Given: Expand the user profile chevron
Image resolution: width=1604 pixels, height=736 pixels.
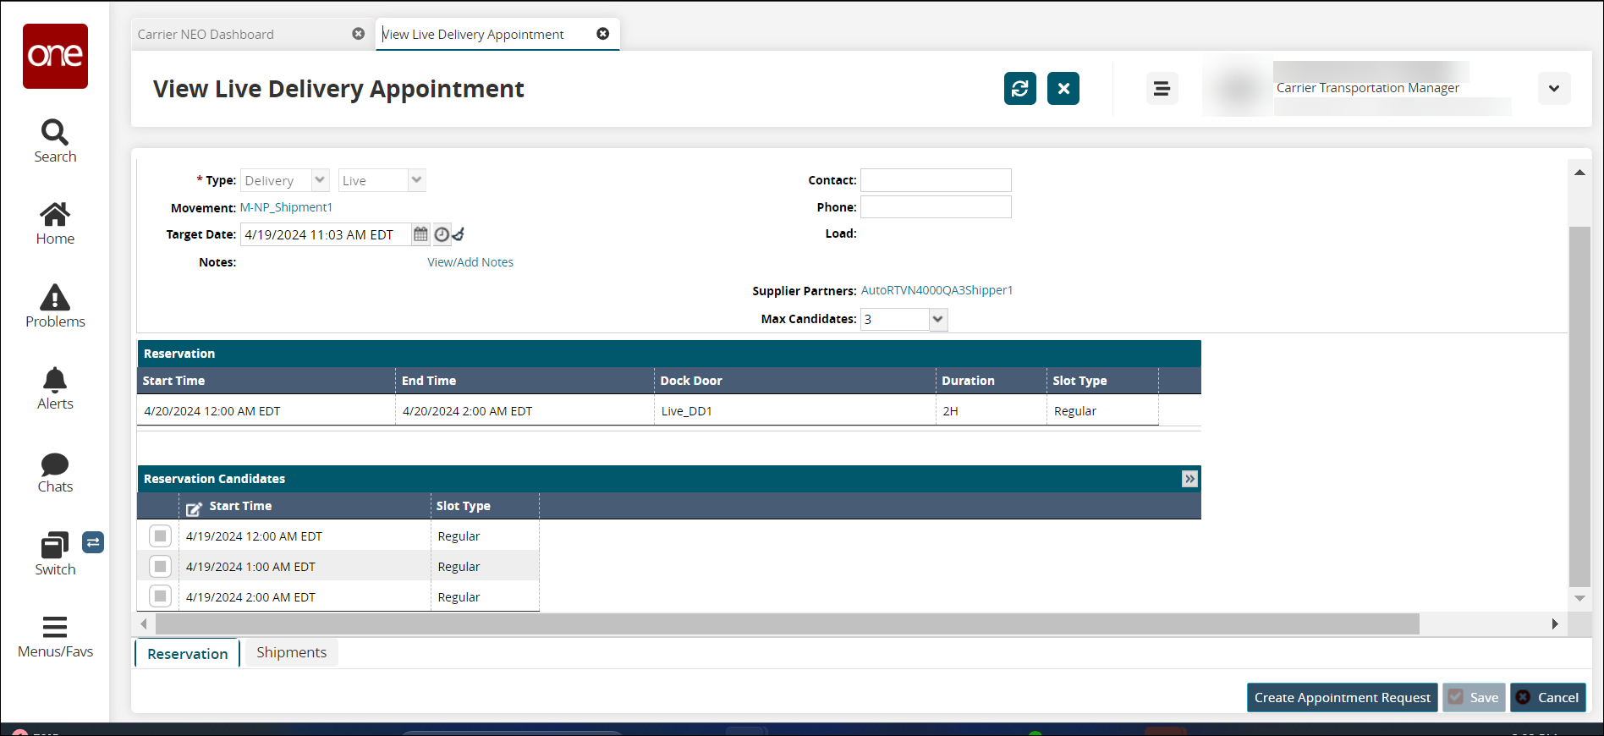Looking at the screenshot, I should 1554,89.
